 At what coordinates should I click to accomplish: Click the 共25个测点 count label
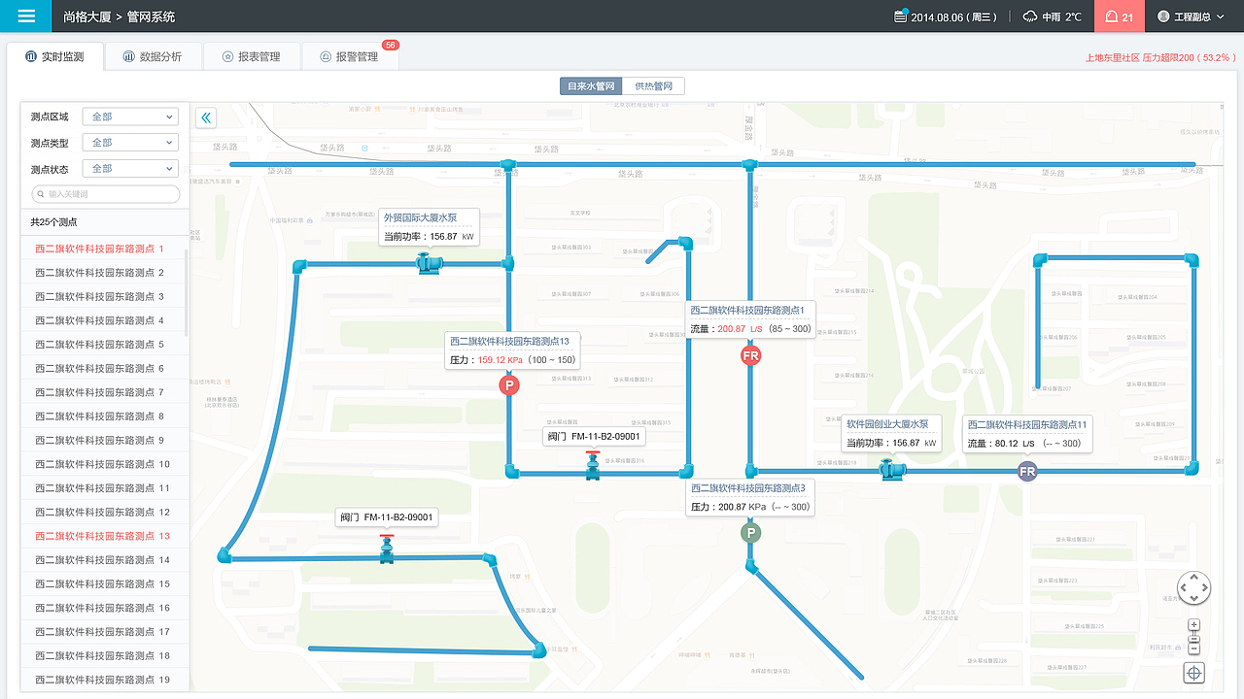(53, 222)
